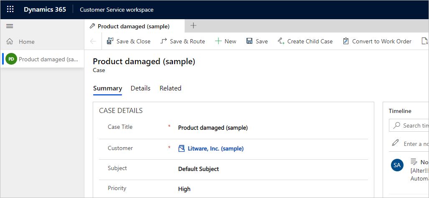Click Save & Route command
429x198 pixels.
click(183, 41)
